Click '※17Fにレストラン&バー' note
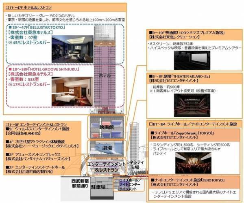Viewport: 244px width, 203px height. tap(29, 85)
